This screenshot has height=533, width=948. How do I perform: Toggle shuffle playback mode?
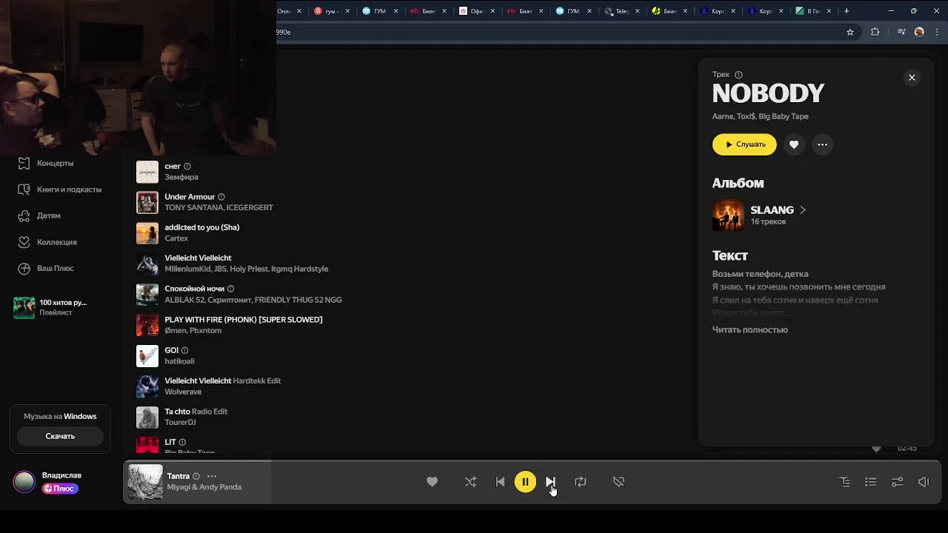coord(470,482)
